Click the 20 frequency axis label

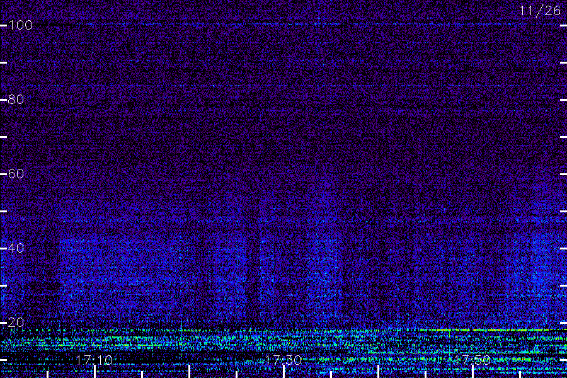click(x=16, y=323)
